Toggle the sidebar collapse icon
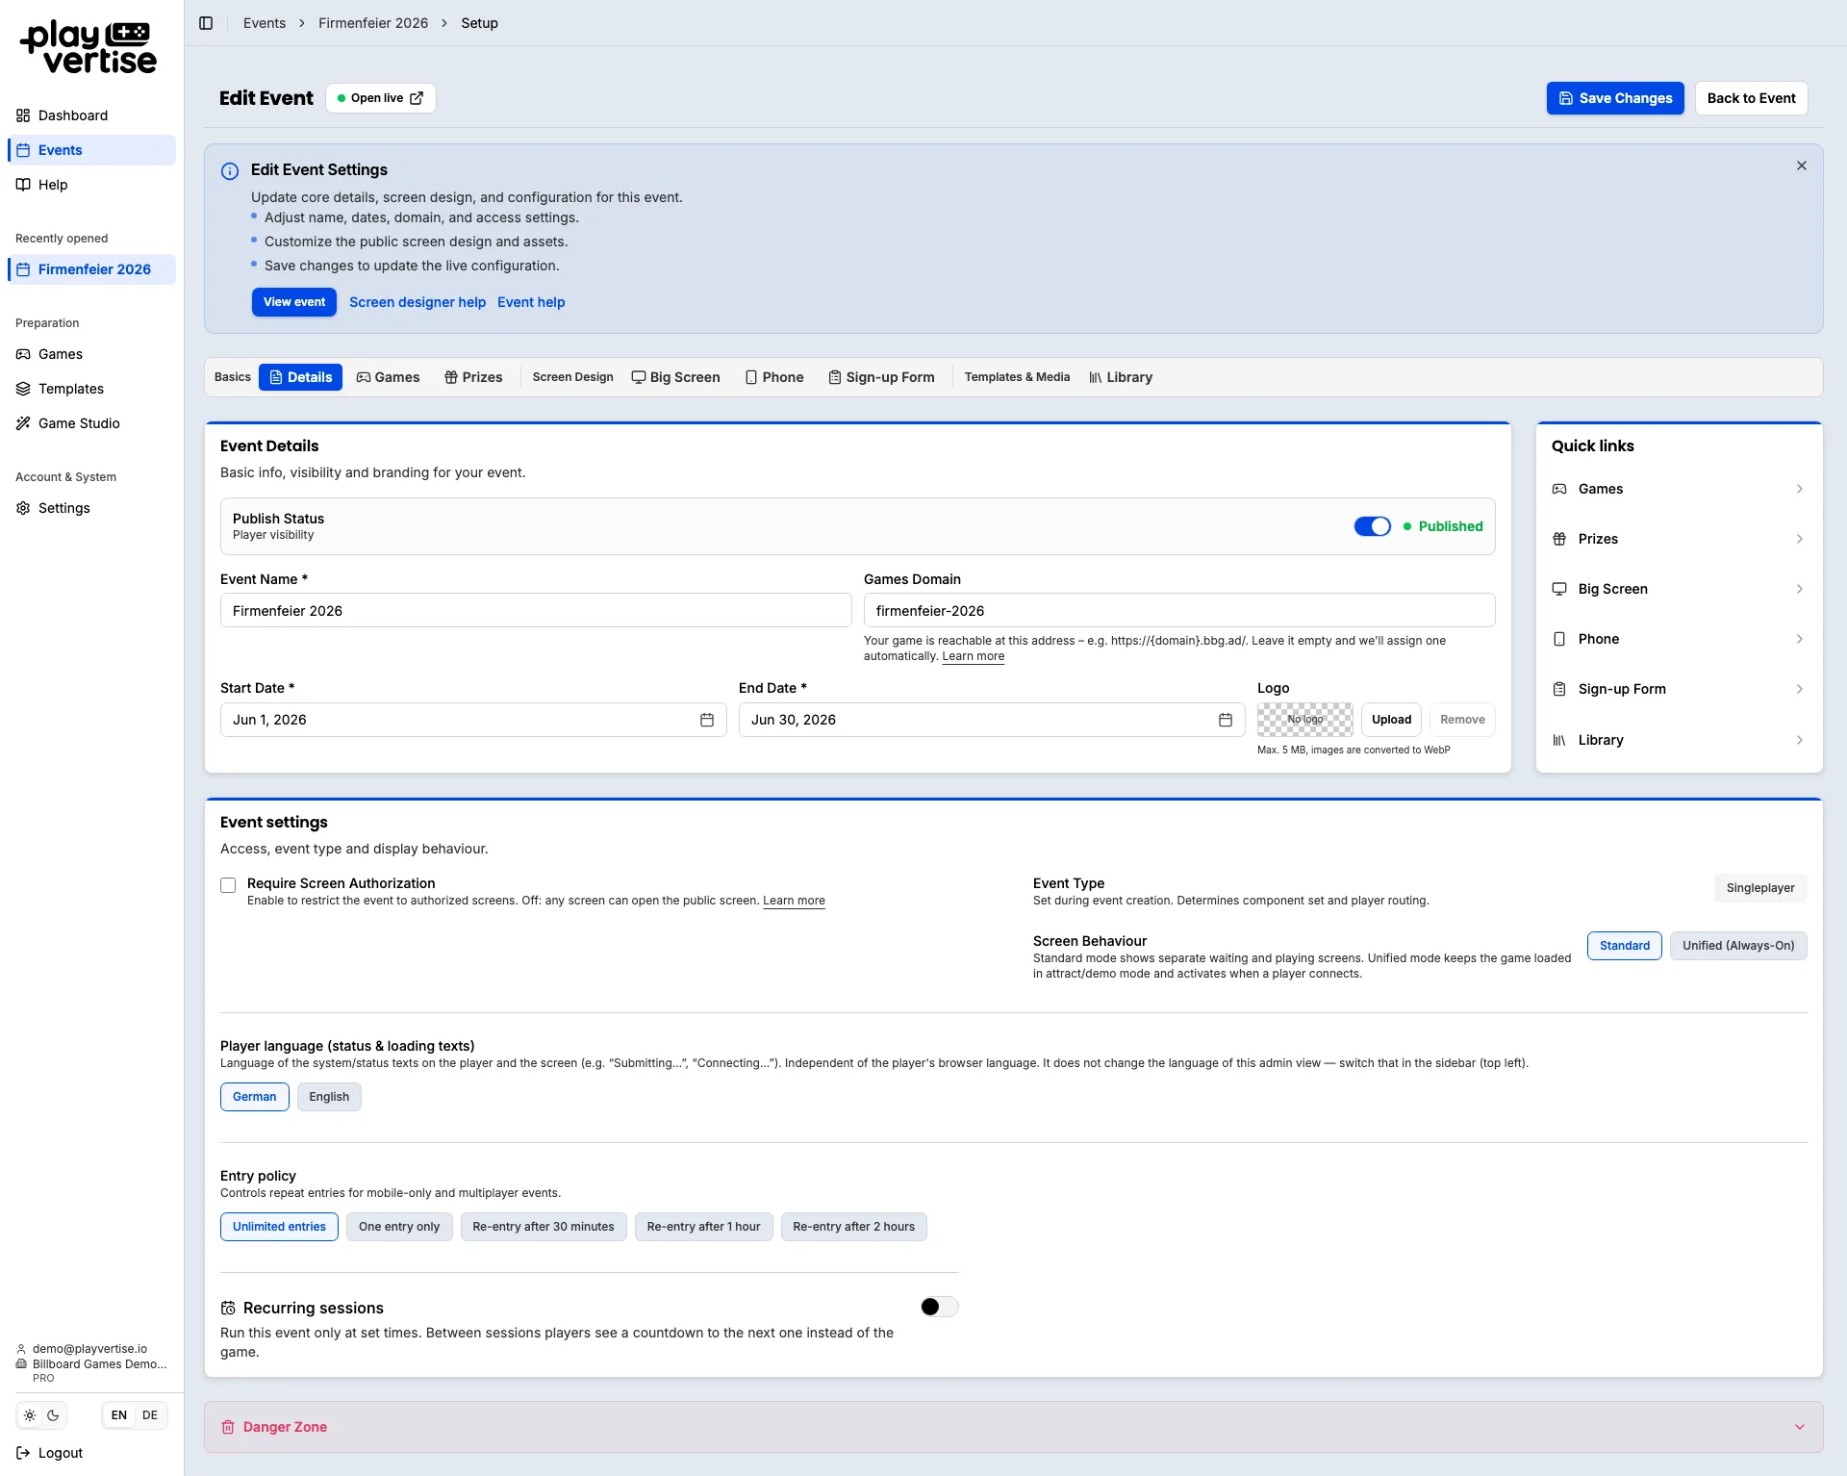1847x1476 pixels. point(206,23)
